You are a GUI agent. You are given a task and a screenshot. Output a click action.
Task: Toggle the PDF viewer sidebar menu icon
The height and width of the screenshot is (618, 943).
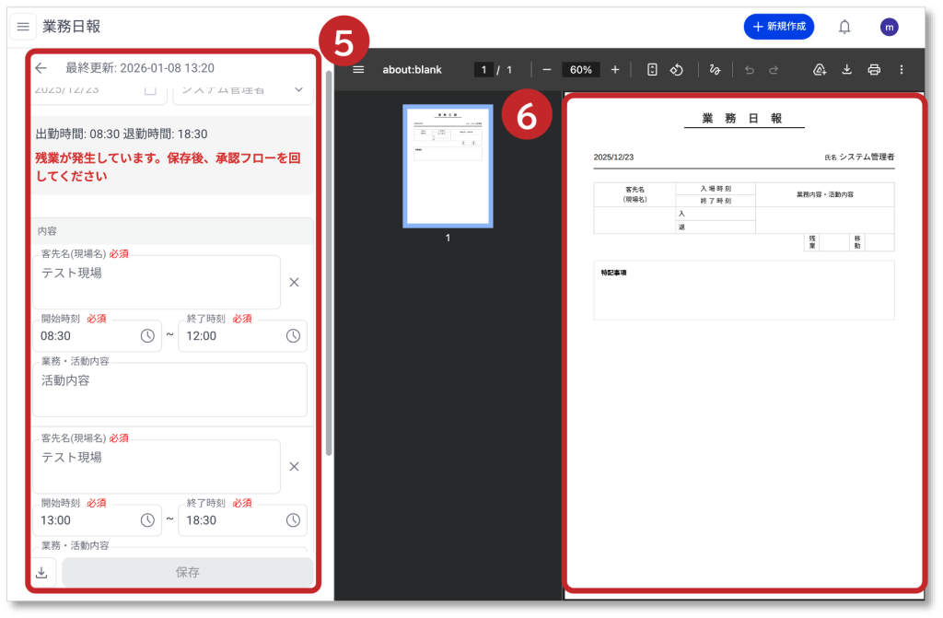click(359, 70)
